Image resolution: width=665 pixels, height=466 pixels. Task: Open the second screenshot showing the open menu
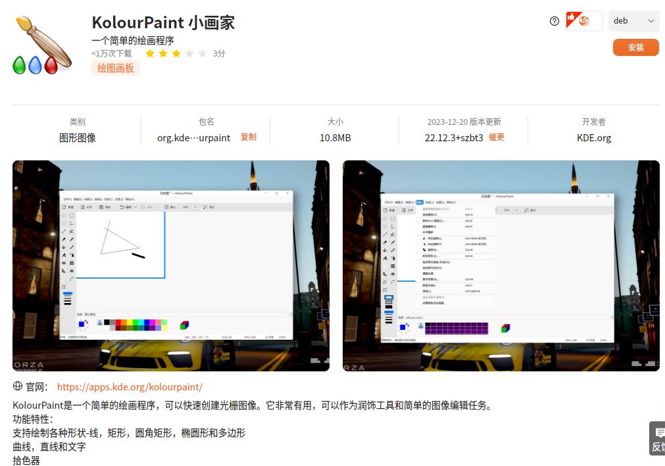tap(501, 266)
